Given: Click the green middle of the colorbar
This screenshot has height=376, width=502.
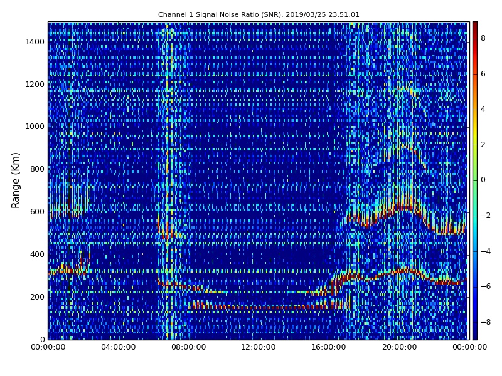Looking at the screenshot, I should [475, 180].
